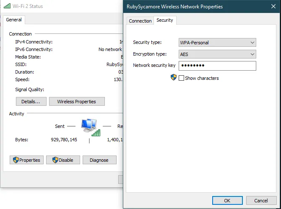Confirm with the OK button
281x209 pixels.
[x=227, y=201]
